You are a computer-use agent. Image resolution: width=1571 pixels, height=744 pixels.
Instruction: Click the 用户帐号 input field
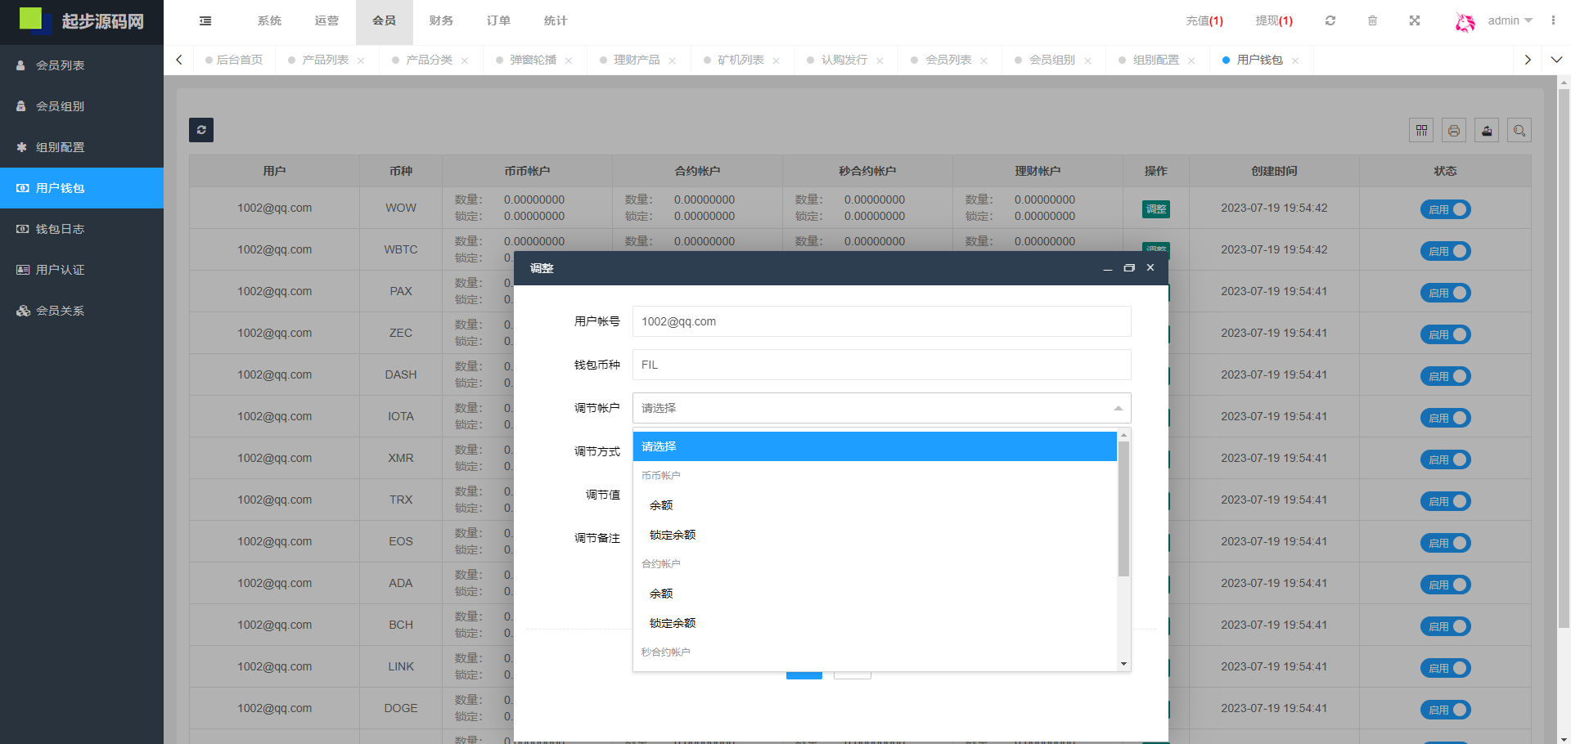click(x=881, y=321)
